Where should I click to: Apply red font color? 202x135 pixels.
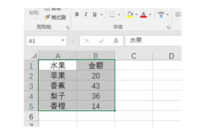coord(143,15)
